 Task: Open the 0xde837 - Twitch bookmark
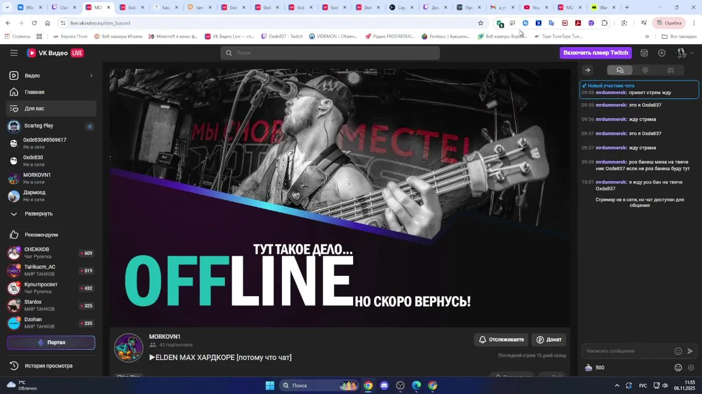tap(282, 37)
